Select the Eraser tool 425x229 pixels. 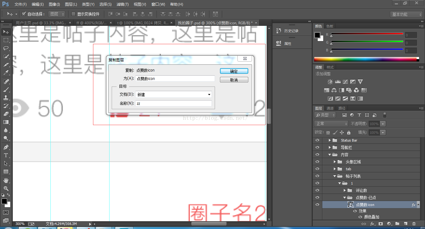[x=6, y=114]
